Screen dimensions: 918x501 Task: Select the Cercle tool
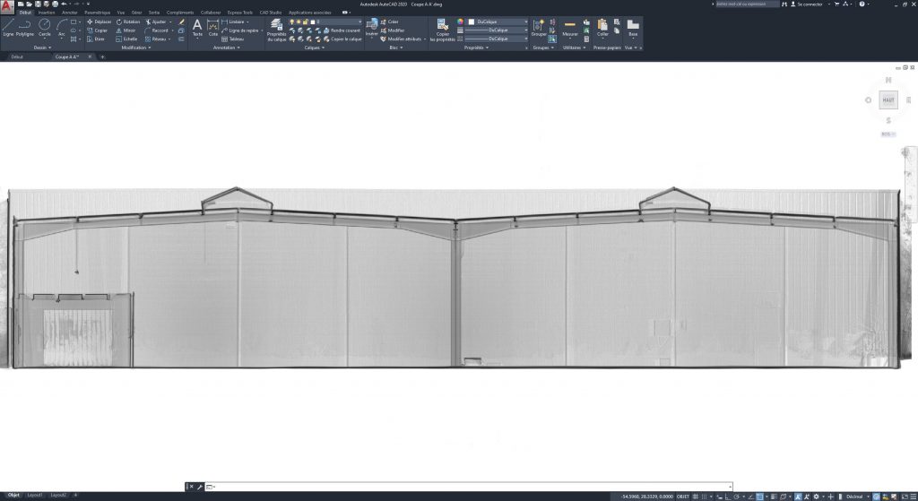click(x=45, y=28)
